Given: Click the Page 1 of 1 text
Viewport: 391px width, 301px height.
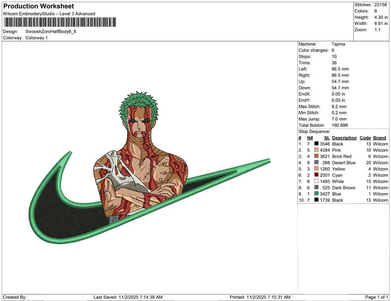Looking at the screenshot, I should (376, 297).
